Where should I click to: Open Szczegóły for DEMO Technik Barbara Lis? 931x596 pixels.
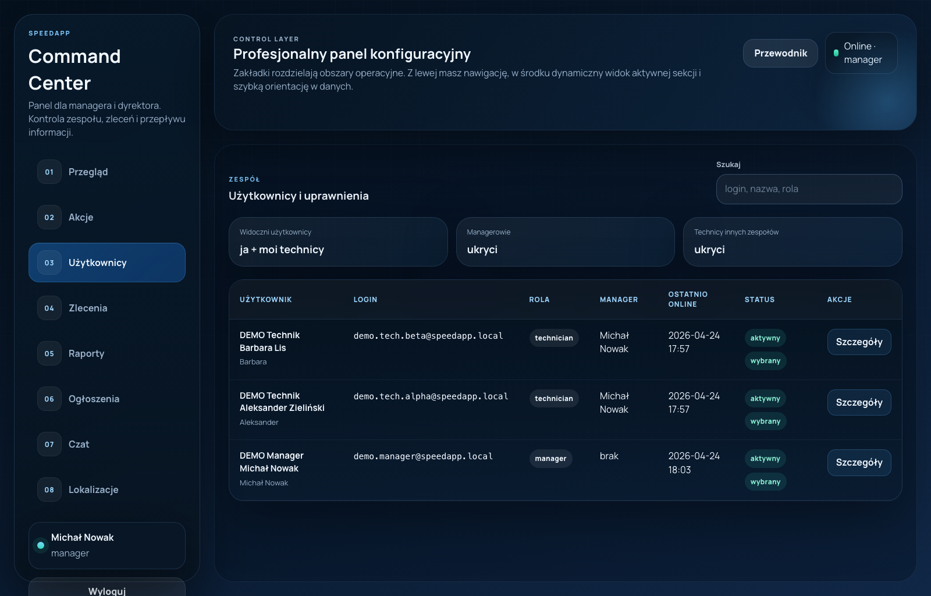click(x=859, y=342)
